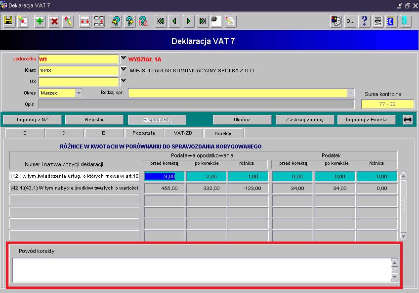The height and width of the screenshot is (293, 419).
Task: Switch to the C tab
Action: tap(25, 133)
